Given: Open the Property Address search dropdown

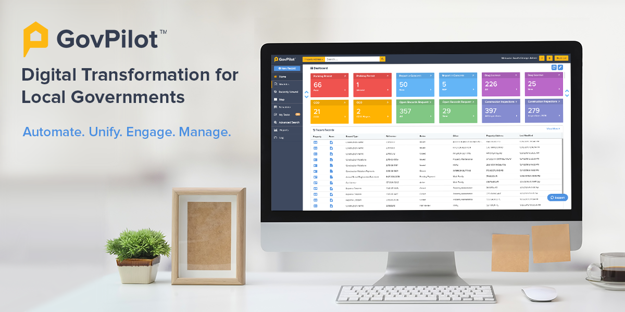Looking at the screenshot, I should (313, 59).
